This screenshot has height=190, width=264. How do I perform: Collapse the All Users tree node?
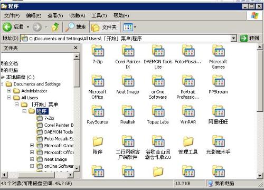(9, 98)
